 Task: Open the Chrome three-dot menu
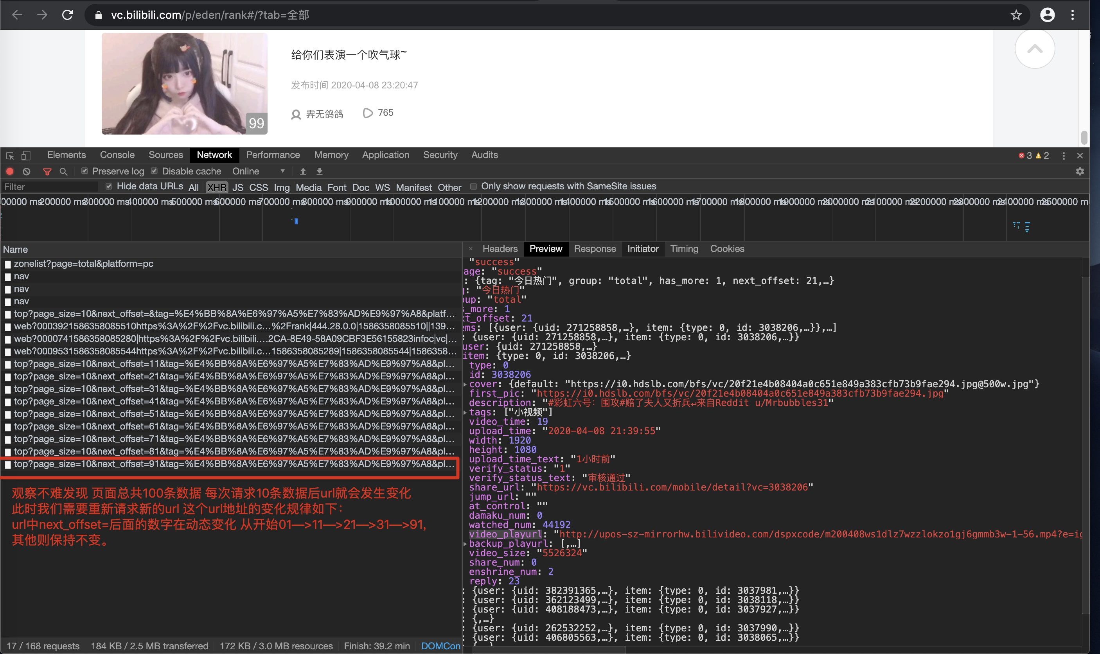tap(1073, 15)
